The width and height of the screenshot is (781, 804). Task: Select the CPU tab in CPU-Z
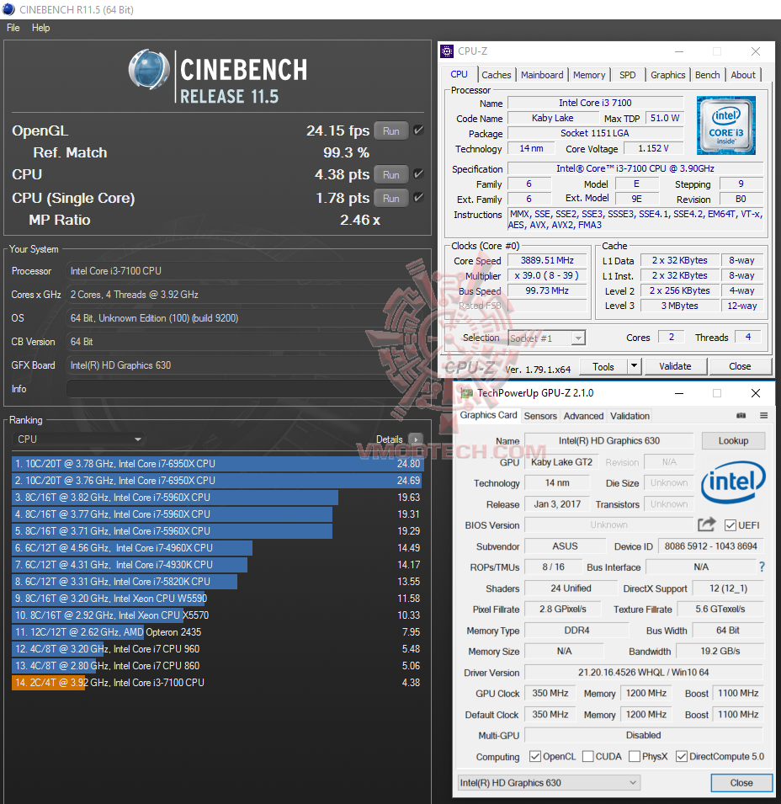460,74
